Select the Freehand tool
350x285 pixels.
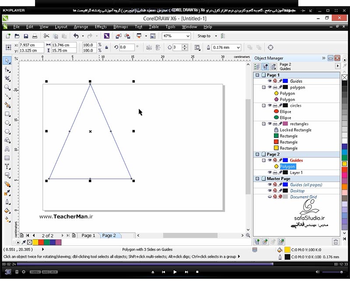[x=7, y=96]
